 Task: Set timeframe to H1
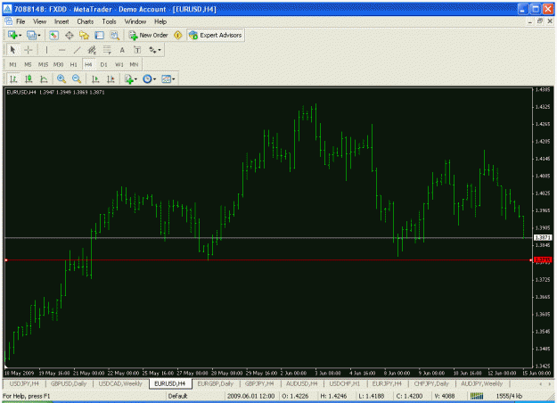click(74, 64)
